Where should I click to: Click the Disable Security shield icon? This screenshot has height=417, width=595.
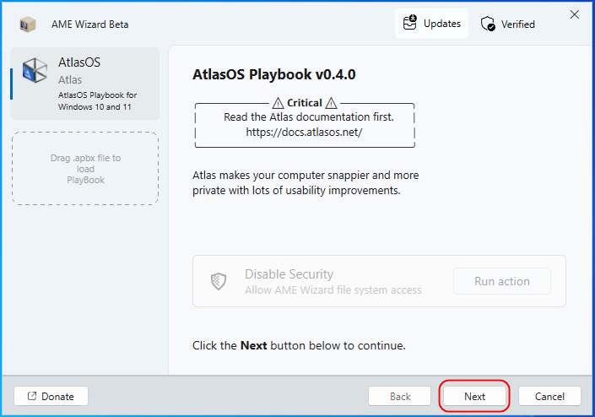(219, 281)
